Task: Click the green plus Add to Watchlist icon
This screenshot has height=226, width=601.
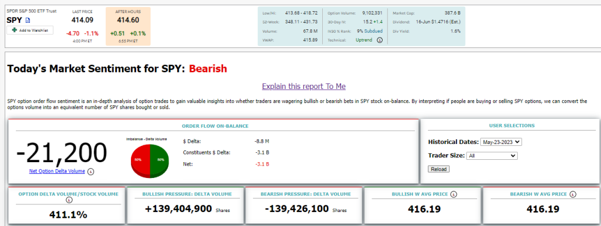Action: [15, 30]
